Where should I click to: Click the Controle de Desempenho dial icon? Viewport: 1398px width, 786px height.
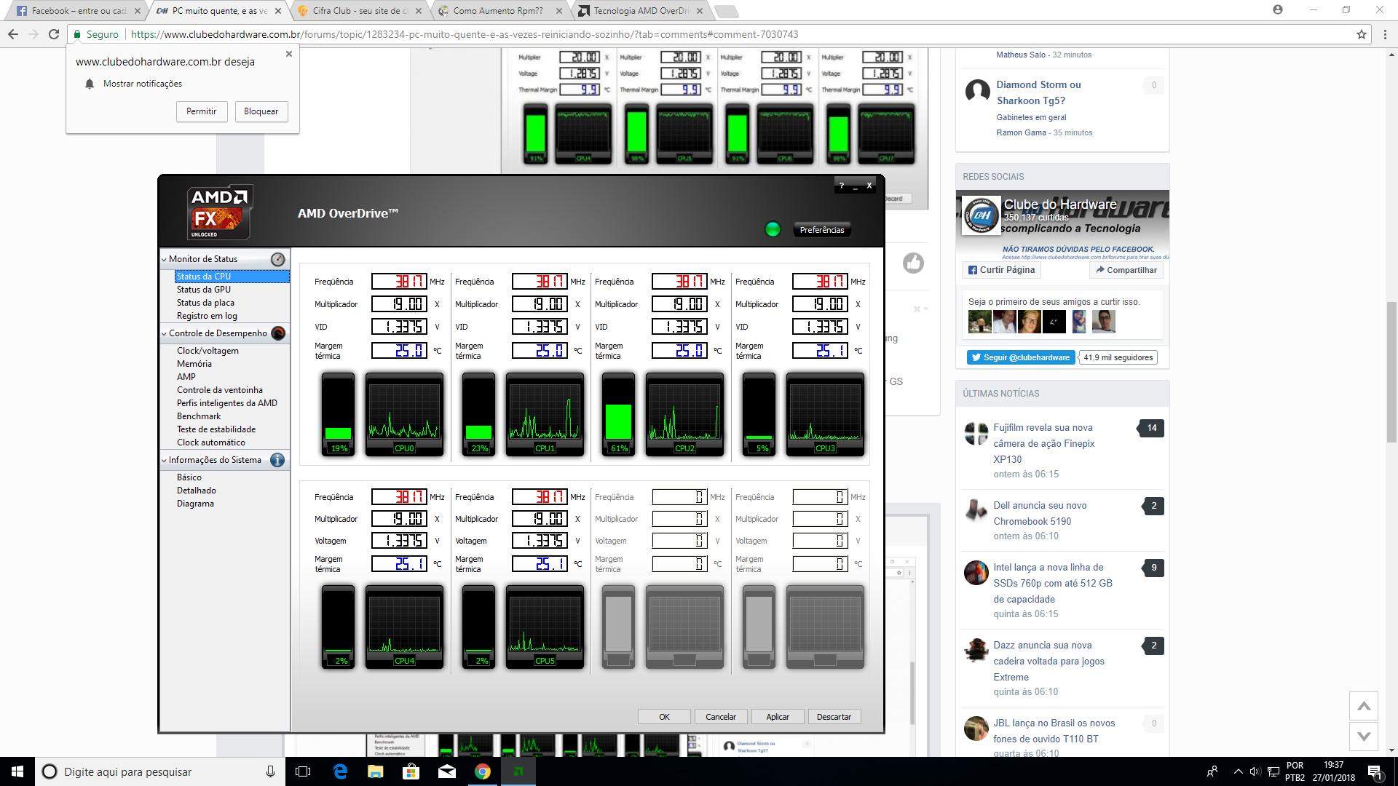pos(277,333)
